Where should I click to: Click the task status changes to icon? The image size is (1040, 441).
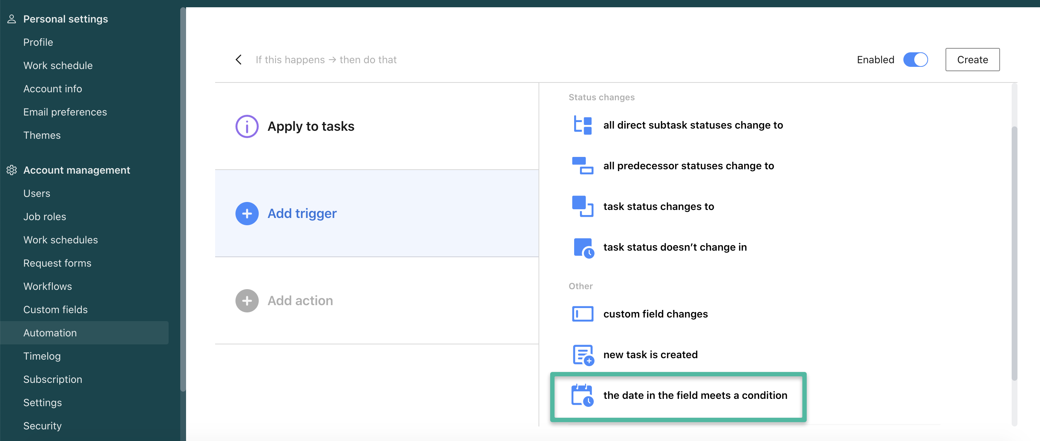tap(582, 207)
